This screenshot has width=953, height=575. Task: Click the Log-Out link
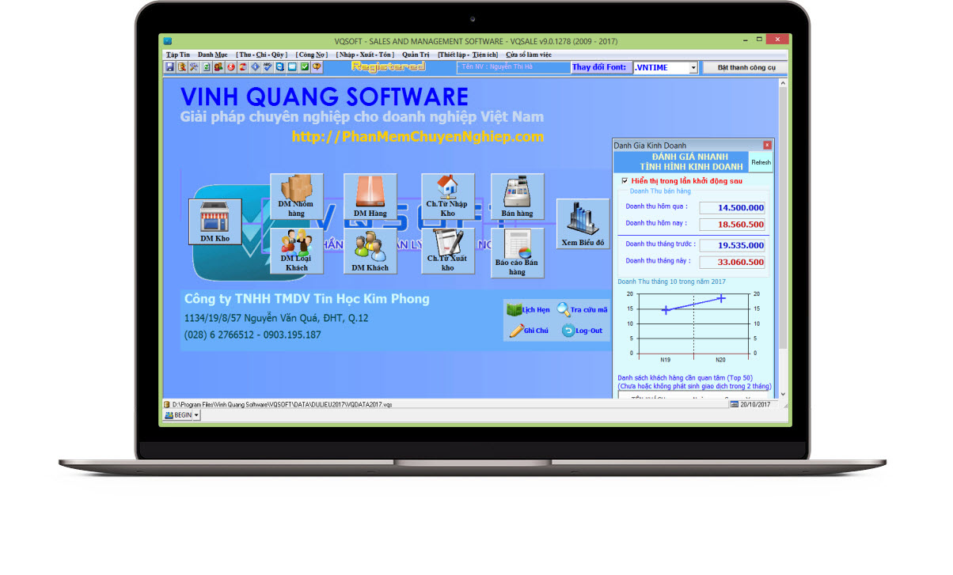pyautogui.click(x=582, y=331)
